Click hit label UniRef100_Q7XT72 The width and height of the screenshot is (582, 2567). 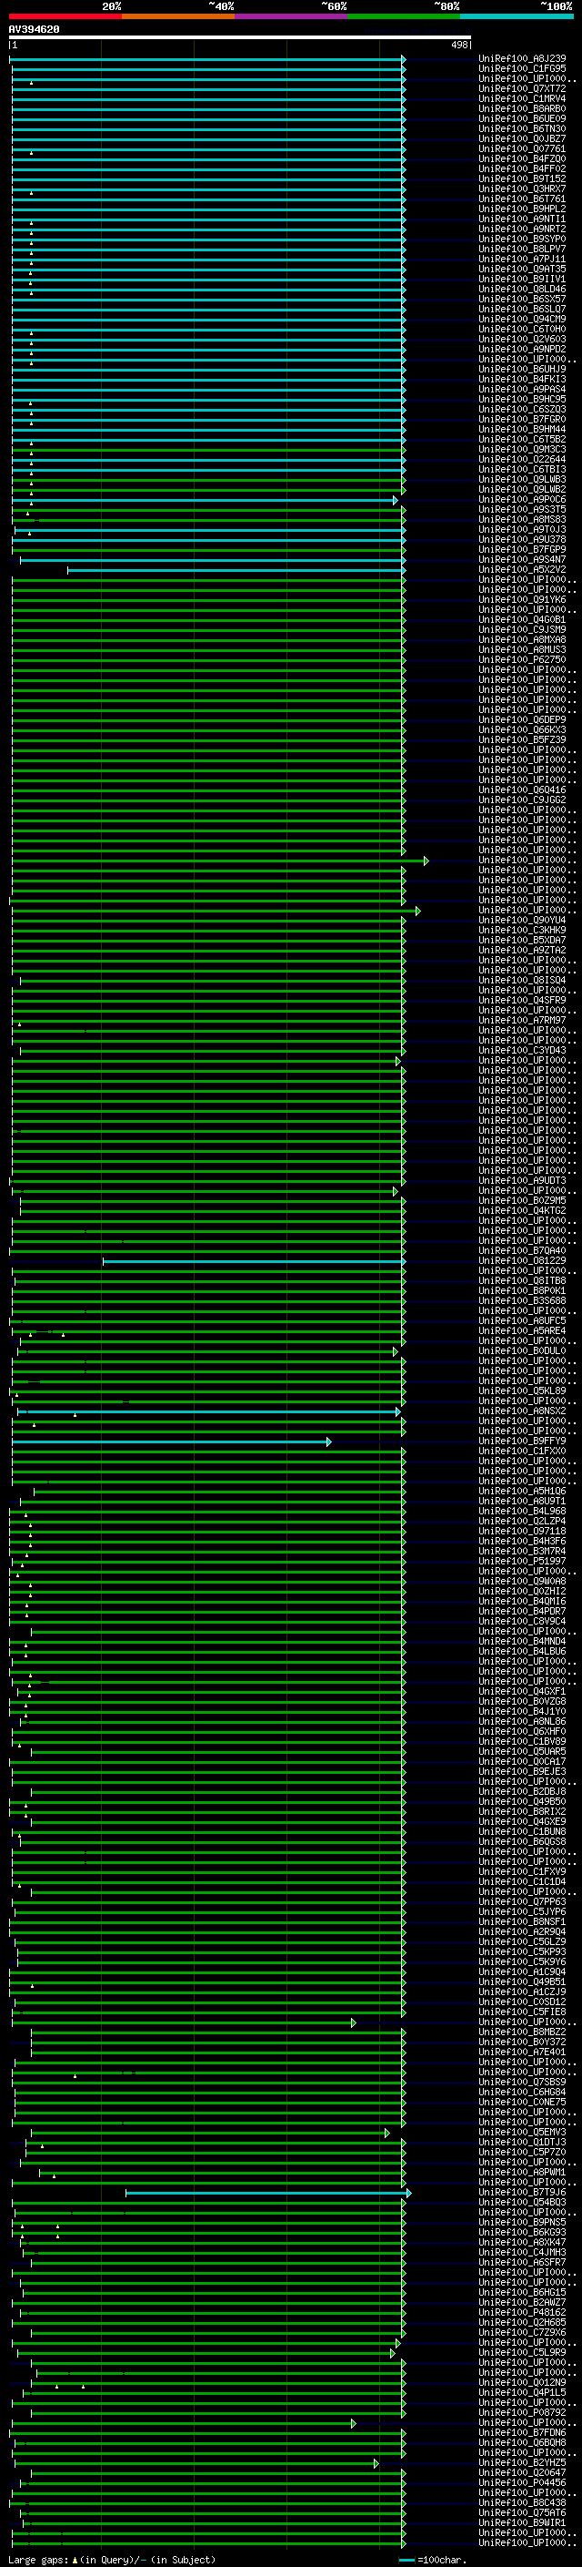click(x=522, y=88)
